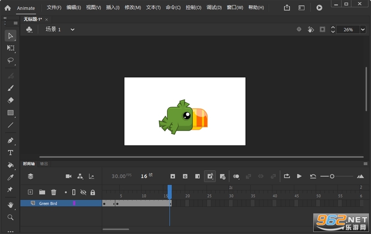Select the Free Transform tool
Screen dimensions: 371x234
(x=10, y=48)
